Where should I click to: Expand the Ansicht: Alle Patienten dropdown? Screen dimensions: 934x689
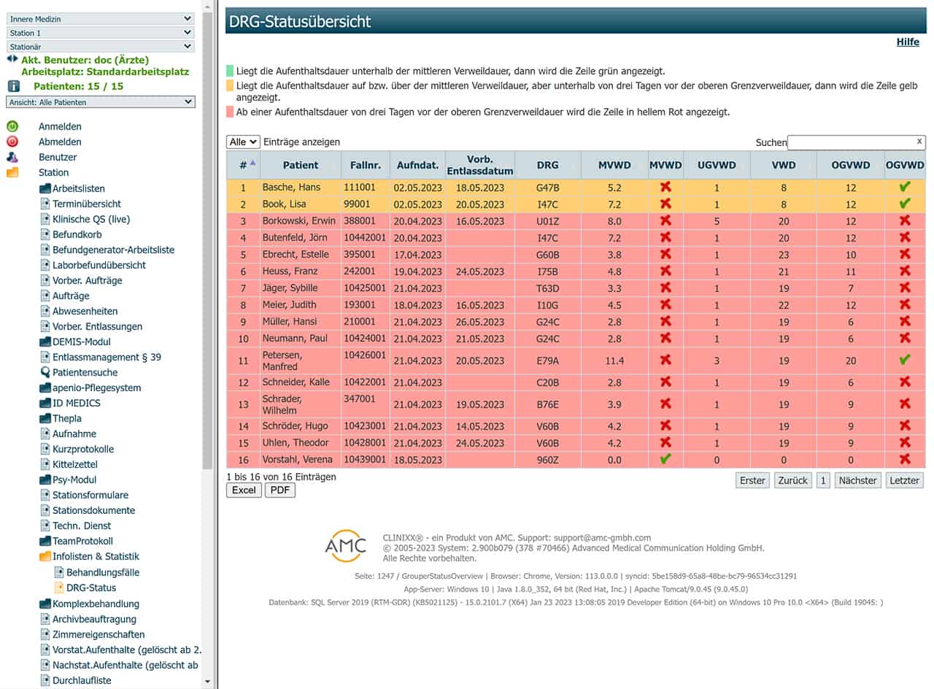(100, 102)
